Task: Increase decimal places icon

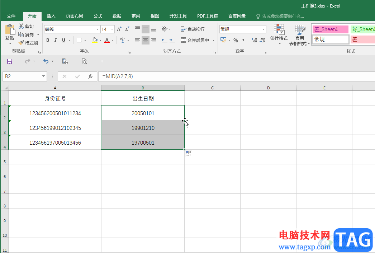Action: click(x=255, y=40)
